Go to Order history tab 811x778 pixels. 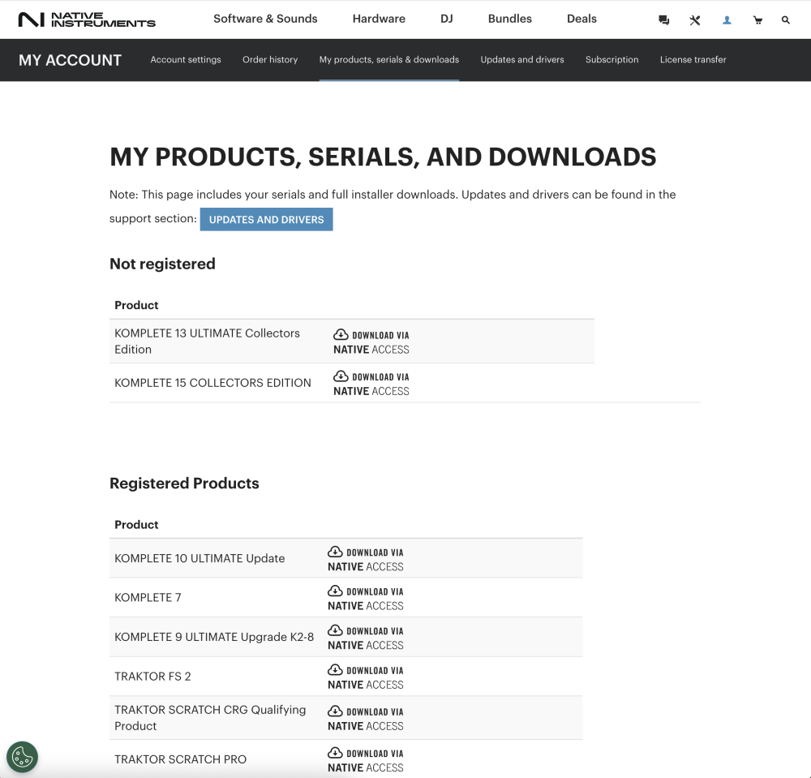tap(270, 59)
